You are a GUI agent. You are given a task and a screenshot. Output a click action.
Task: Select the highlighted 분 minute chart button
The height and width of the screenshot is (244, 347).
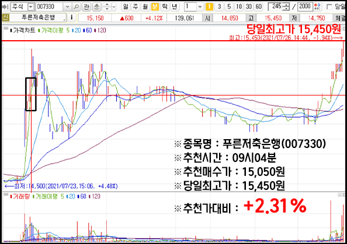[x=155, y=7]
